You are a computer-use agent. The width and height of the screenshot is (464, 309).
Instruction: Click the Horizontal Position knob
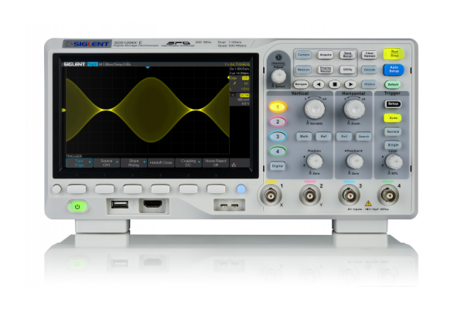(x=354, y=161)
